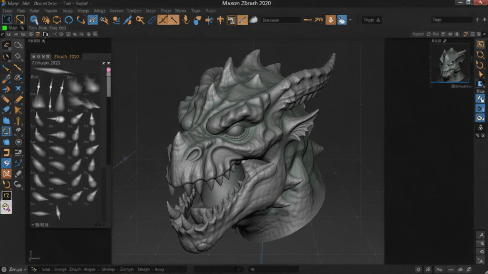488x274 pixels.
Task: Open the small dropdown arrow after the blue button
Action: (350, 20)
